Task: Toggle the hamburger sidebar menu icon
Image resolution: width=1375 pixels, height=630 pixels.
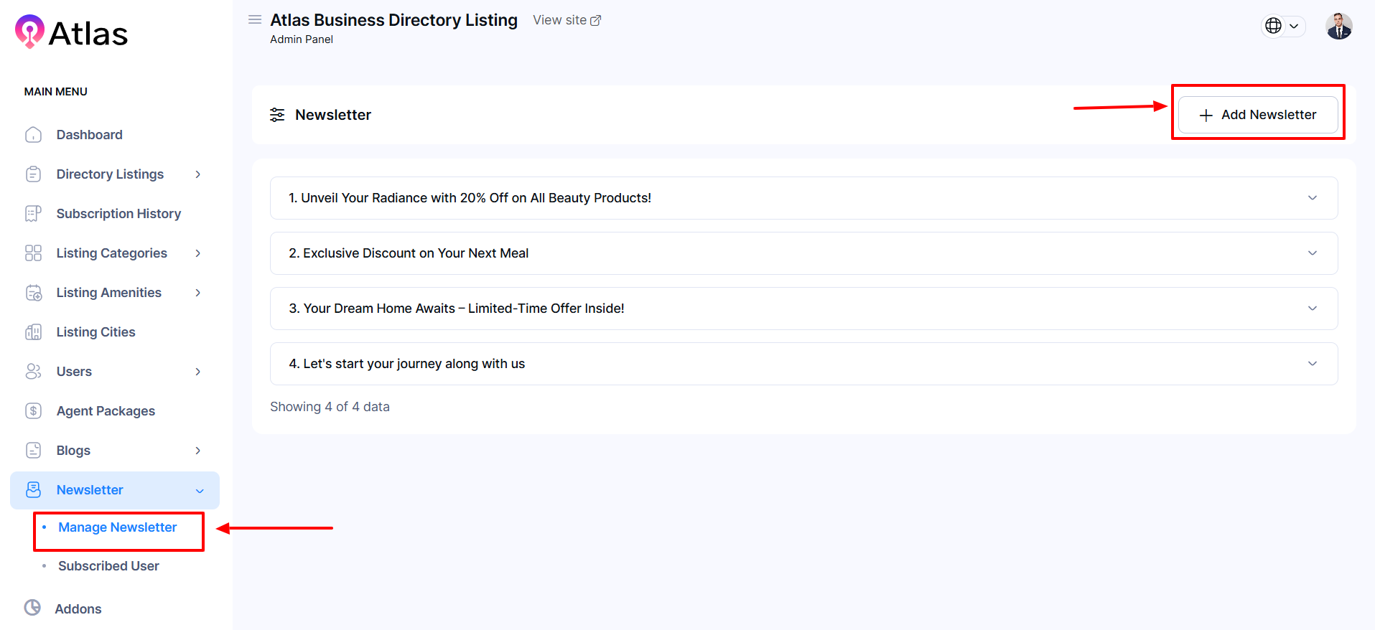Action: 255,20
